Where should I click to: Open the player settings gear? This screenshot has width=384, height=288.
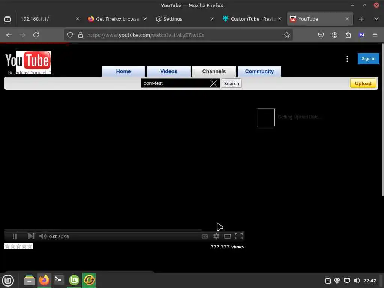point(216,236)
